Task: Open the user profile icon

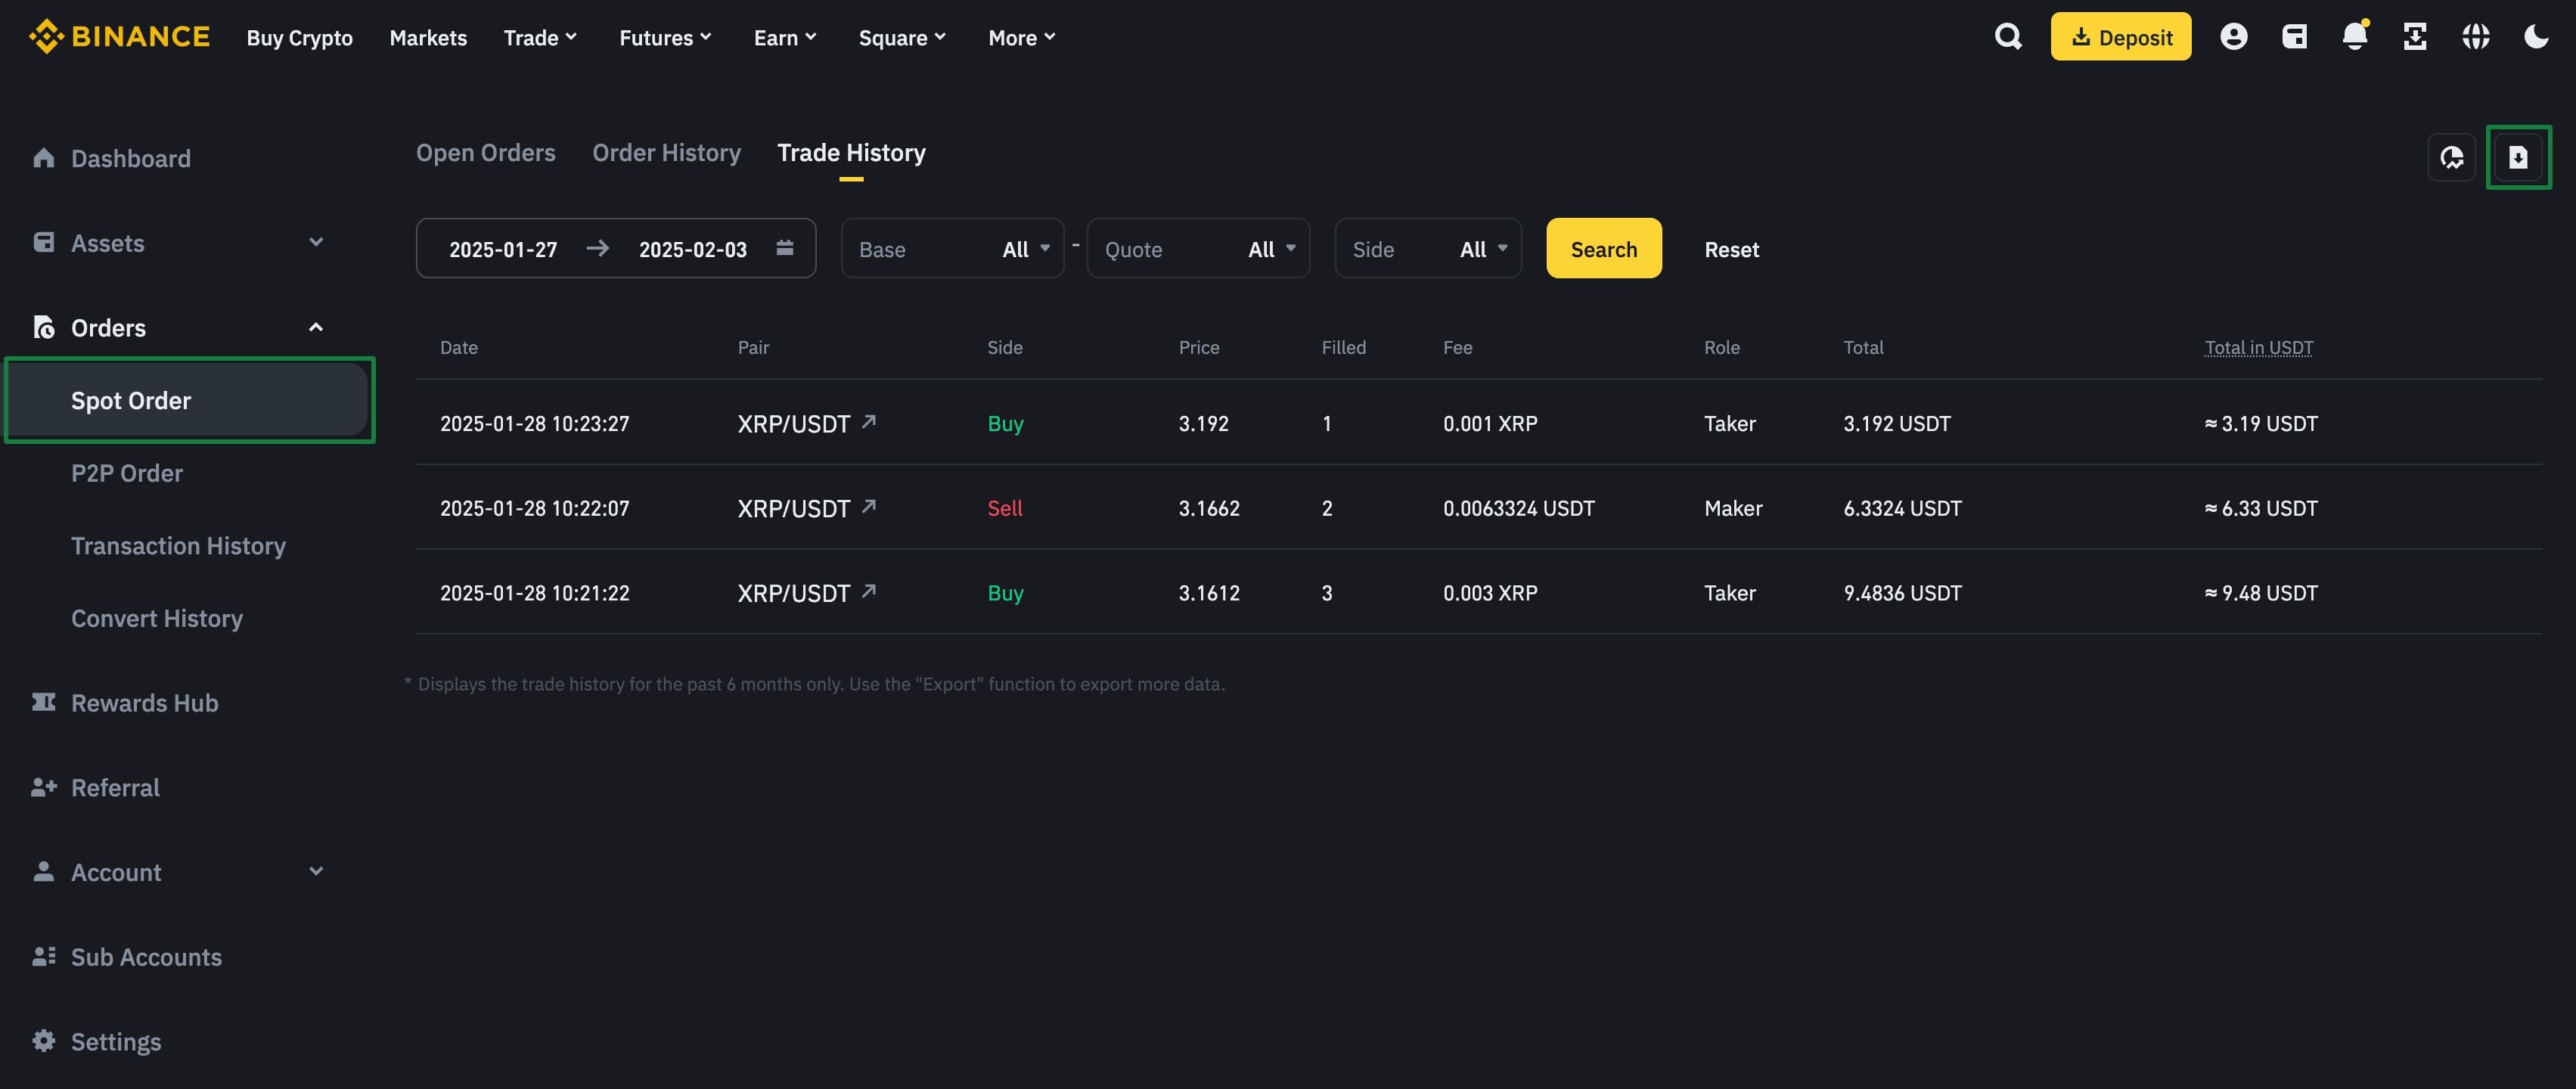Action: (x=2233, y=37)
